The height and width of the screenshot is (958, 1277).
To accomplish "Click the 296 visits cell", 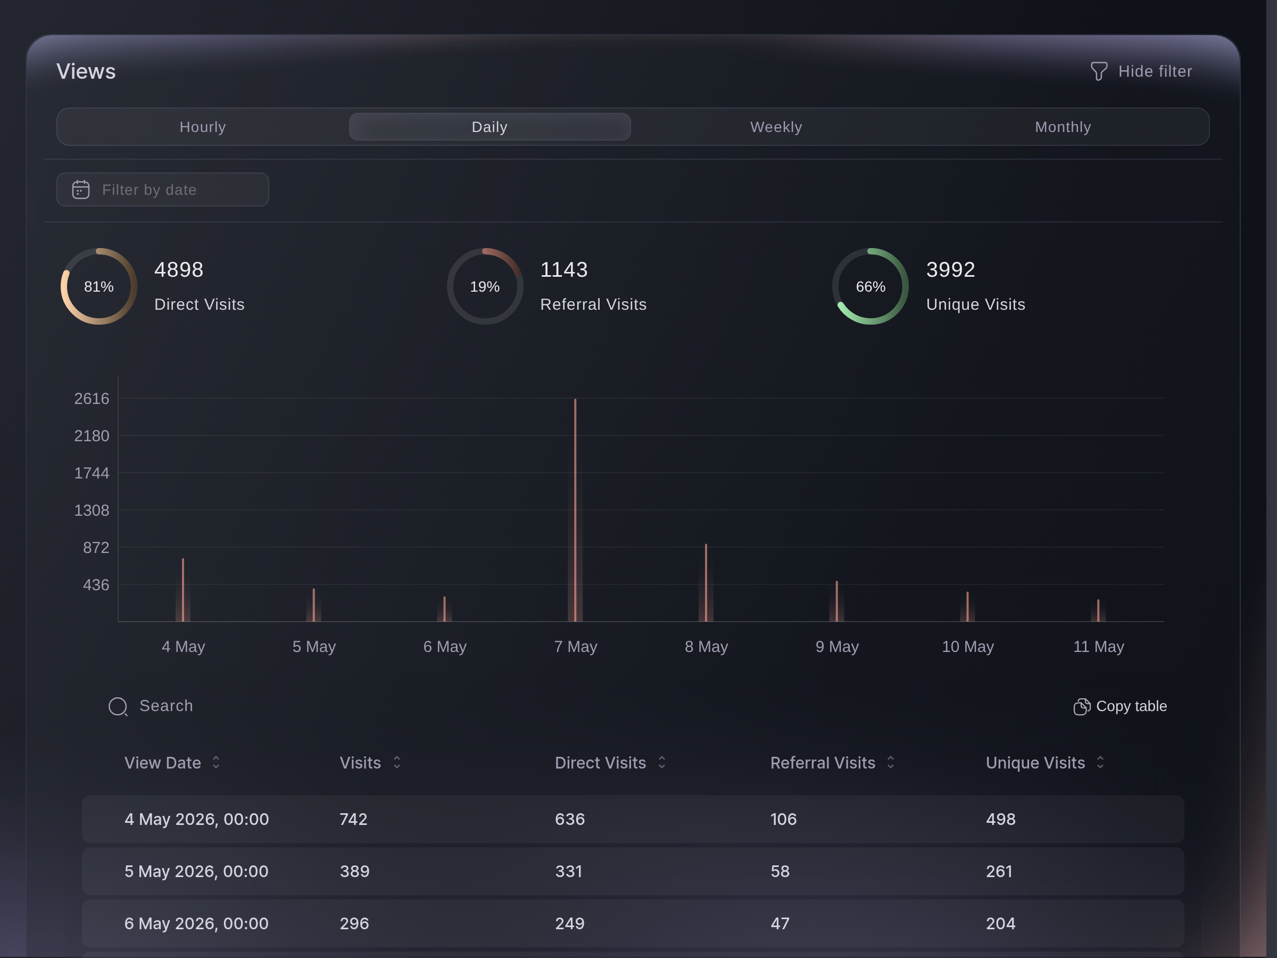I will (354, 923).
